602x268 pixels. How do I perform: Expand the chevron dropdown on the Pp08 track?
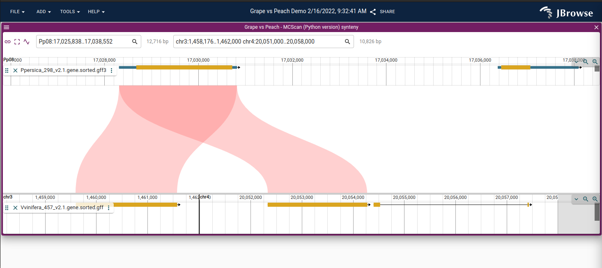click(576, 62)
